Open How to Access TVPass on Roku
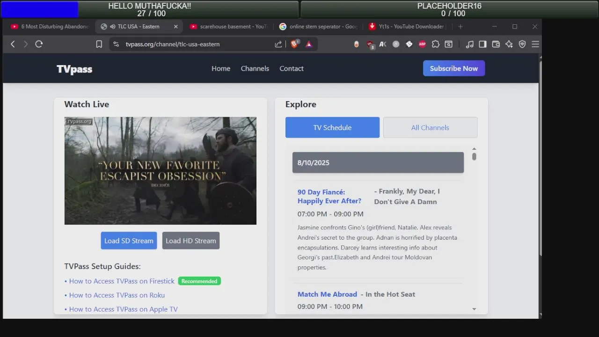Viewport: 599px width, 337px height. [x=117, y=295]
